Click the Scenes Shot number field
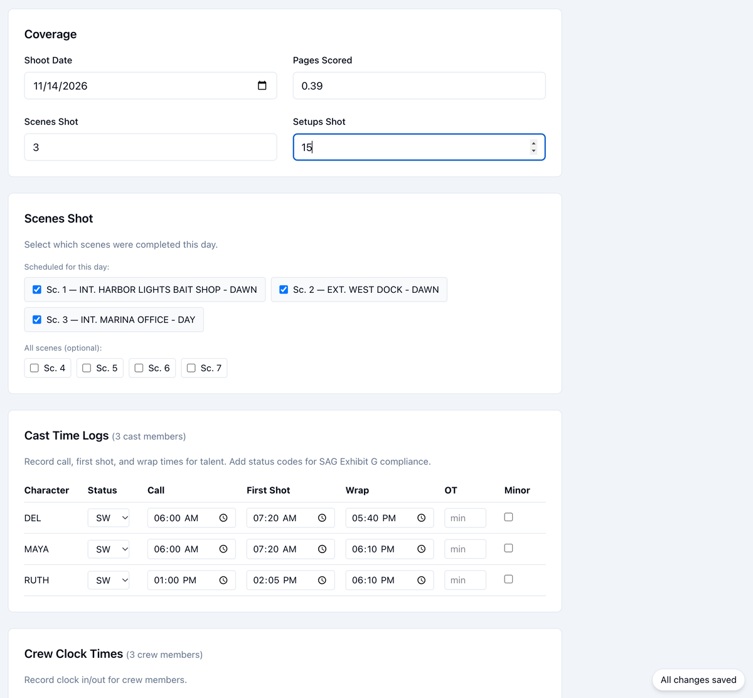Image resolution: width=753 pixels, height=698 pixels. point(151,147)
